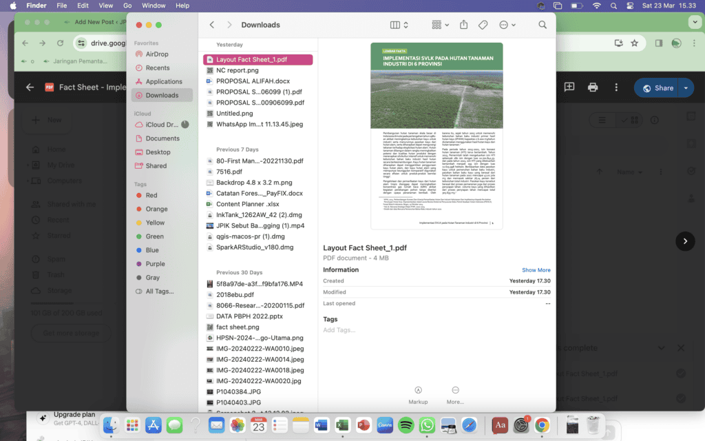The height and width of the screenshot is (441, 705).
Task: Open Control Center in menu bar
Action: tap(630, 6)
